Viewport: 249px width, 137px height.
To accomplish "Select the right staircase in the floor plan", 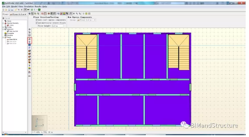I will click(x=179, y=52).
